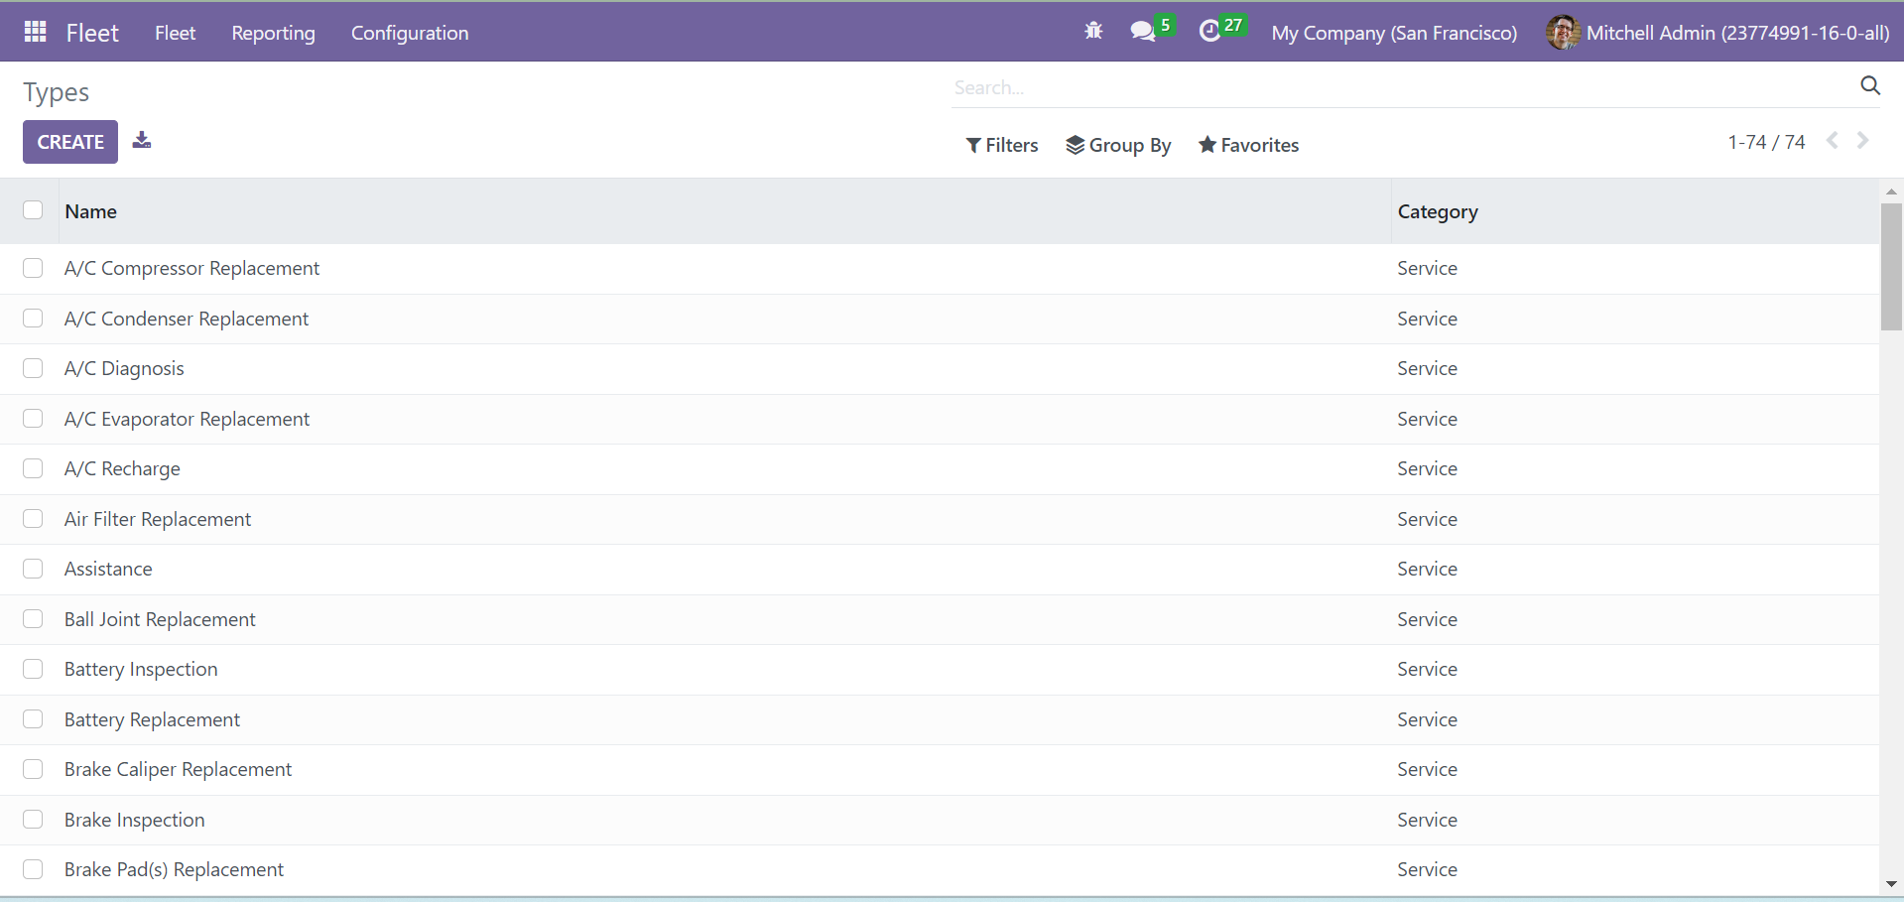Image resolution: width=1904 pixels, height=902 pixels.
Task: Check the A/C Evaporator Replacement row
Action: coord(33,418)
